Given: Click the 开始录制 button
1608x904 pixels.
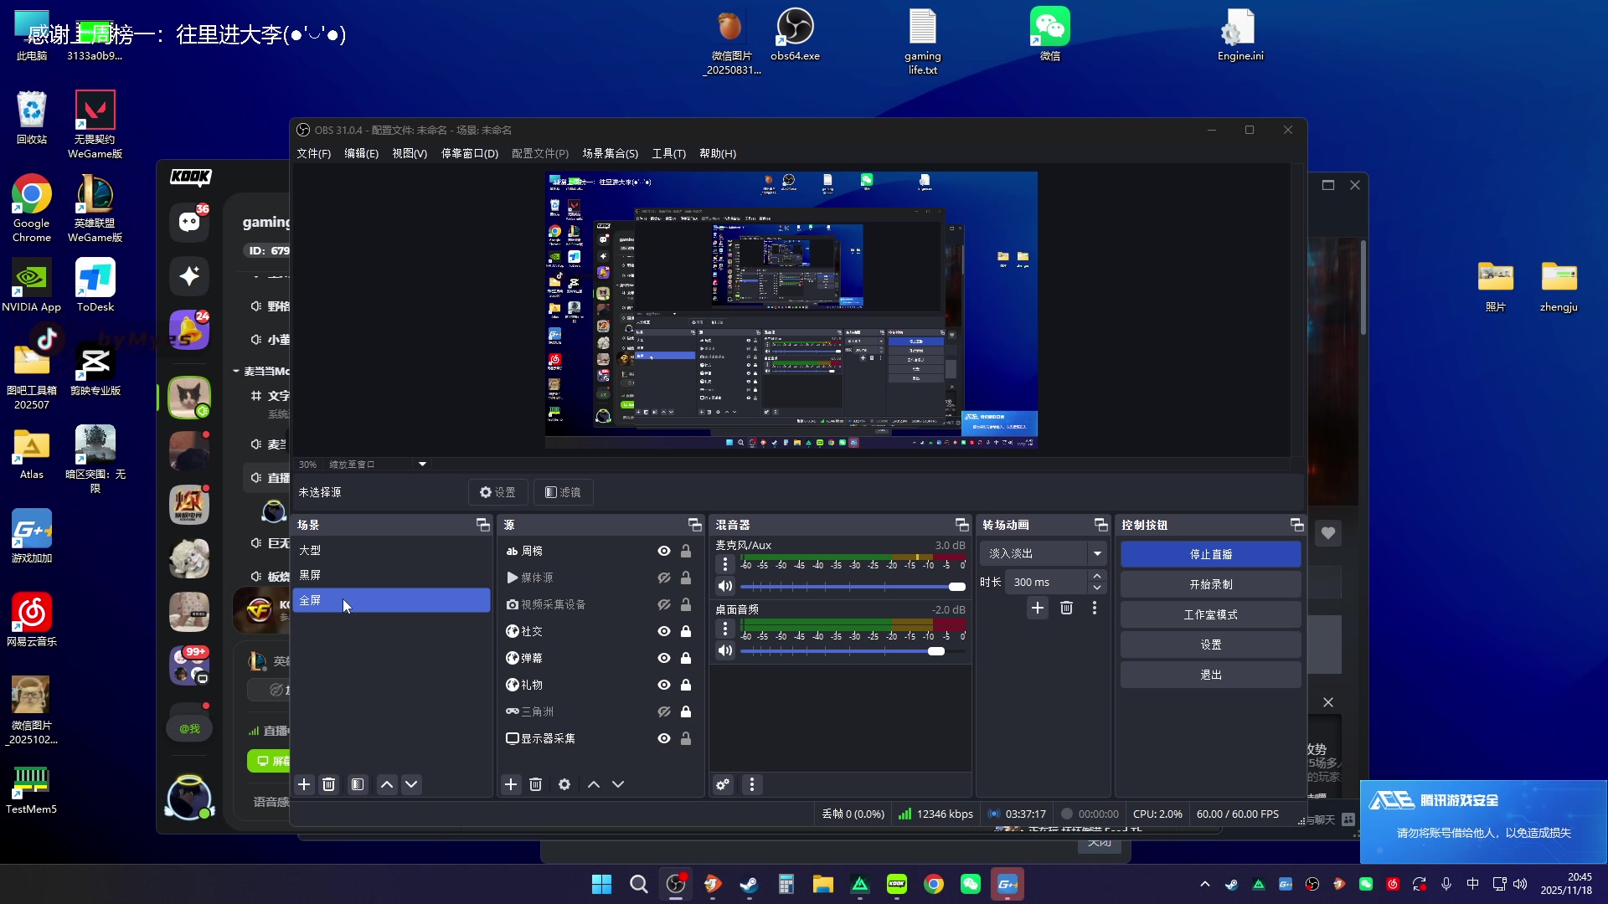Looking at the screenshot, I should [x=1210, y=584].
